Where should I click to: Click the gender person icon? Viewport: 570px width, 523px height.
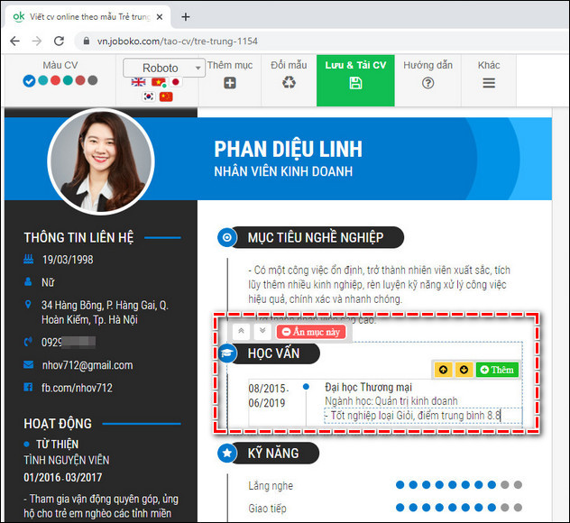pyautogui.click(x=28, y=281)
